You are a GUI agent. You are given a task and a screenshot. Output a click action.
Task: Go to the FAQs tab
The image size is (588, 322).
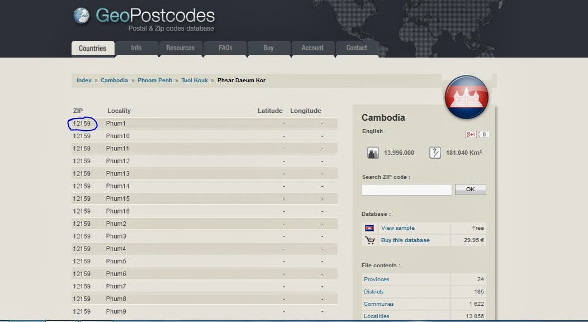(x=225, y=48)
